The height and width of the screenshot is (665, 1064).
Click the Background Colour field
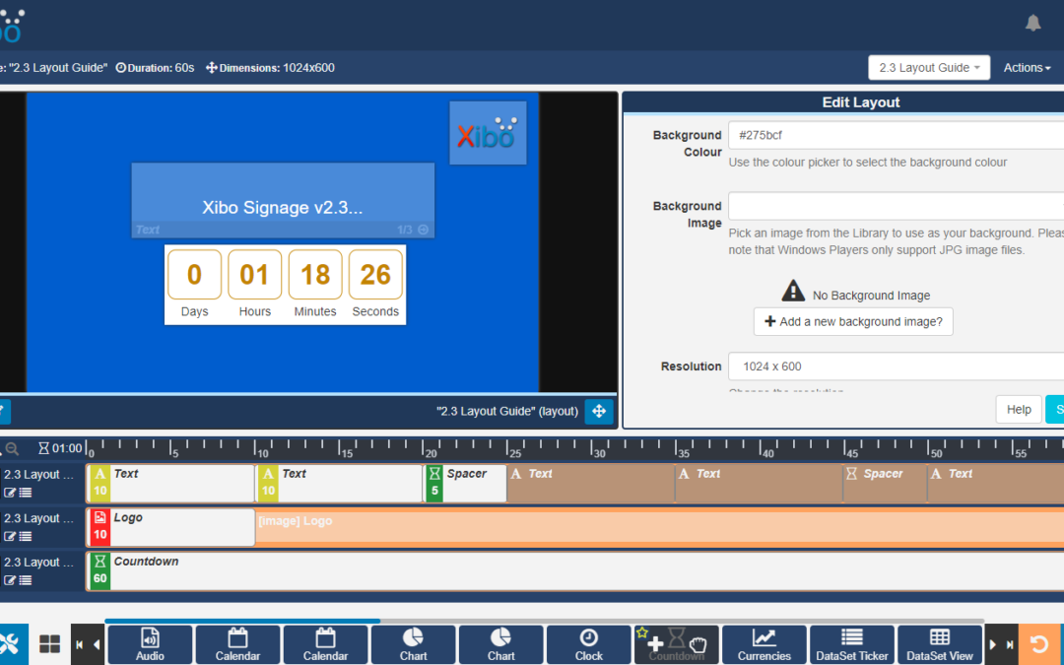click(896, 135)
